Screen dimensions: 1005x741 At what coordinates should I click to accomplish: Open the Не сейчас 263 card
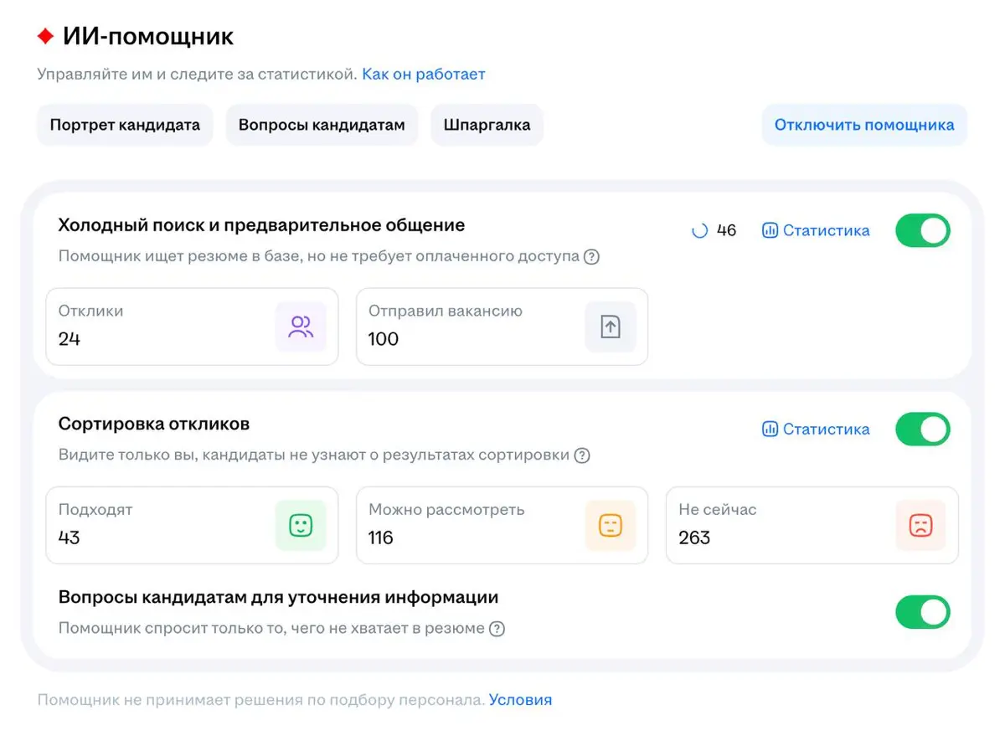click(812, 526)
